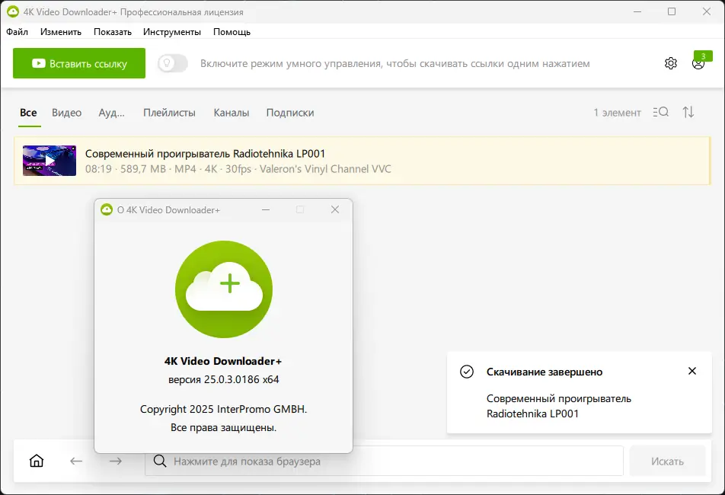The width and height of the screenshot is (725, 495).
Task: Select the Современный проигрыватель Radiotehnika LP001 title
Action: click(x=206, y=153)
